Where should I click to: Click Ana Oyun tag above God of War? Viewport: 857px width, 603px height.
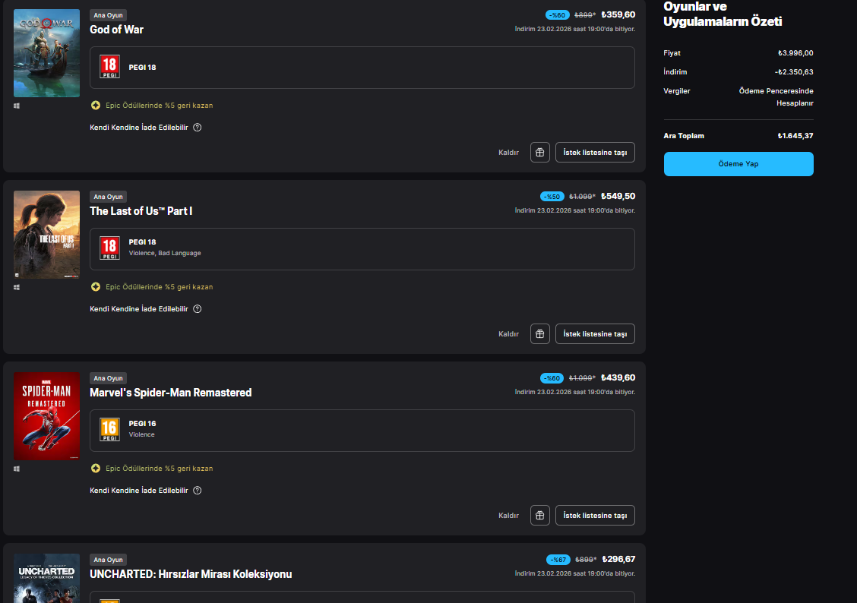click(x=108, y=15)
